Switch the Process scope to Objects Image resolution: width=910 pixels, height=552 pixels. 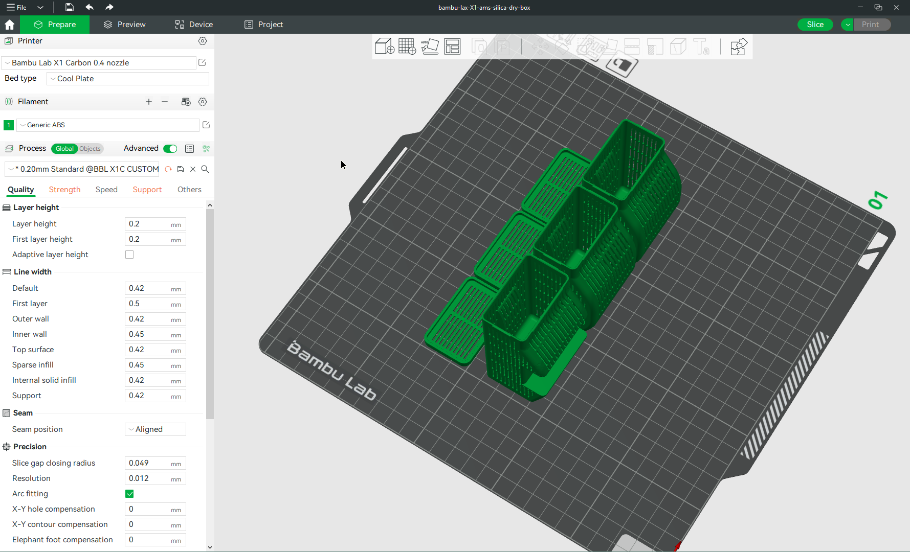(x=90, y=149)
